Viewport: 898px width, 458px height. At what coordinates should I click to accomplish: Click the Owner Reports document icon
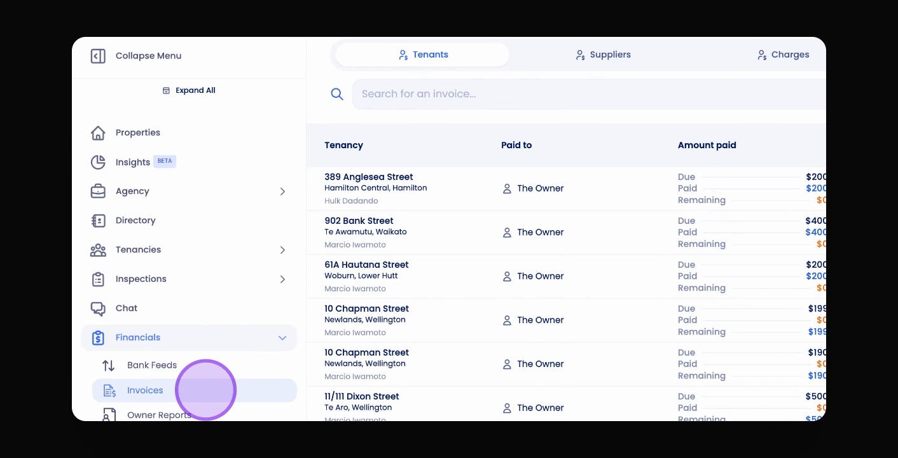[x=109, y=415]
